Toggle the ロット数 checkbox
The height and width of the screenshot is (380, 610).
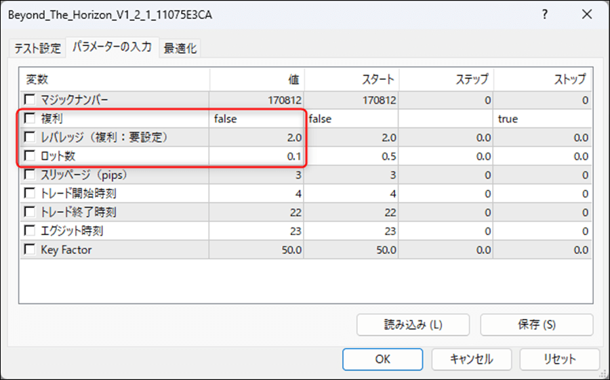tap(30, 156)
